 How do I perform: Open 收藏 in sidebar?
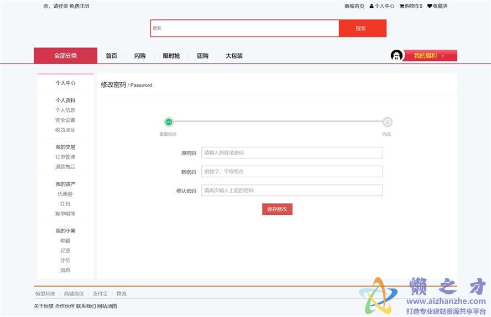click(65, 241)
